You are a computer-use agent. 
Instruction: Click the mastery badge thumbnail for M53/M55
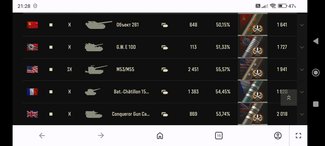pyautogui.click(x=252, y=69)
